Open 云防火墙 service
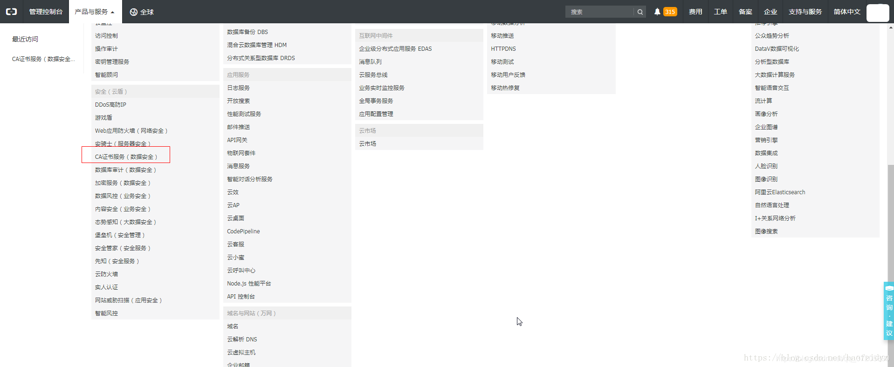Viewport: 894px width, 367px height. (x=106, y=274)
